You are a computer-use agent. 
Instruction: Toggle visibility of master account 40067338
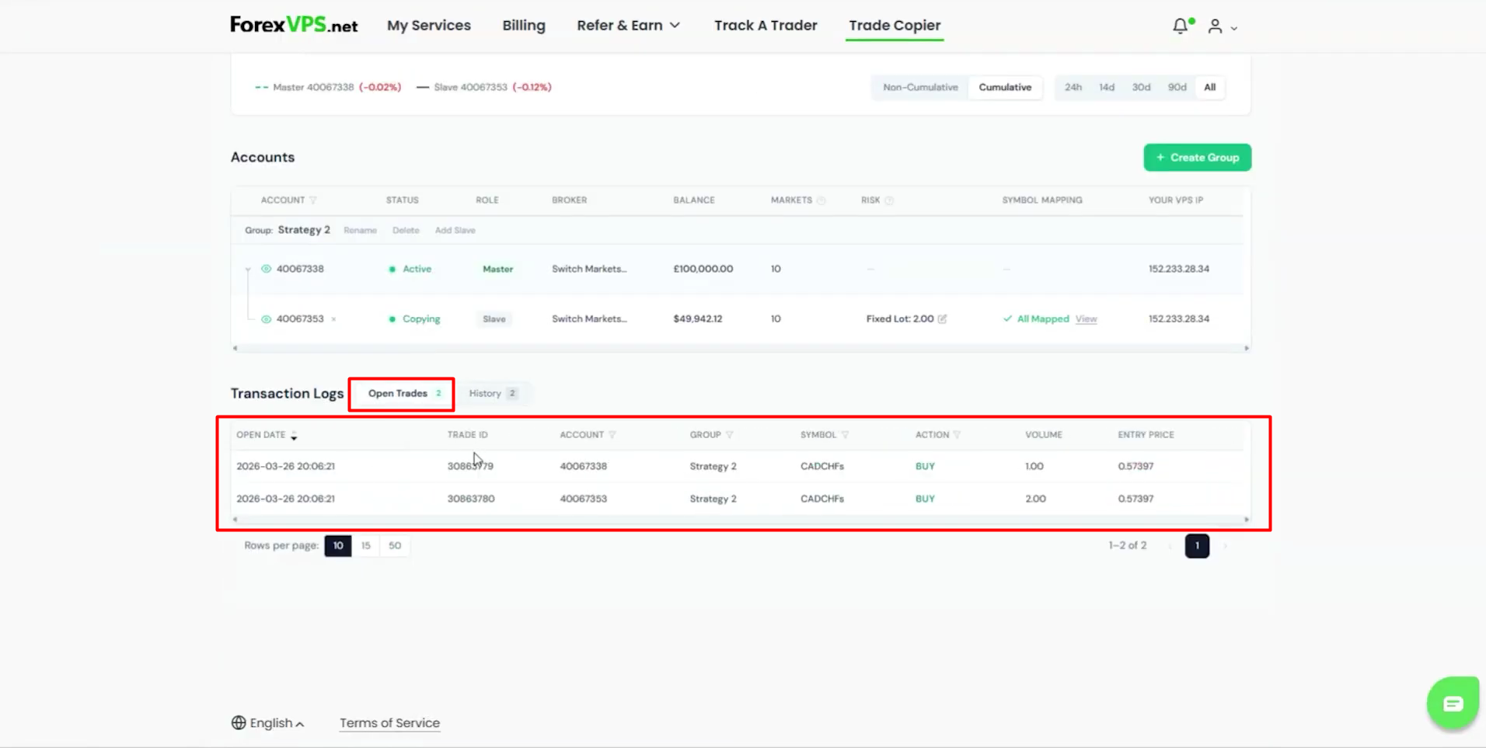click(x=266, y=269)
